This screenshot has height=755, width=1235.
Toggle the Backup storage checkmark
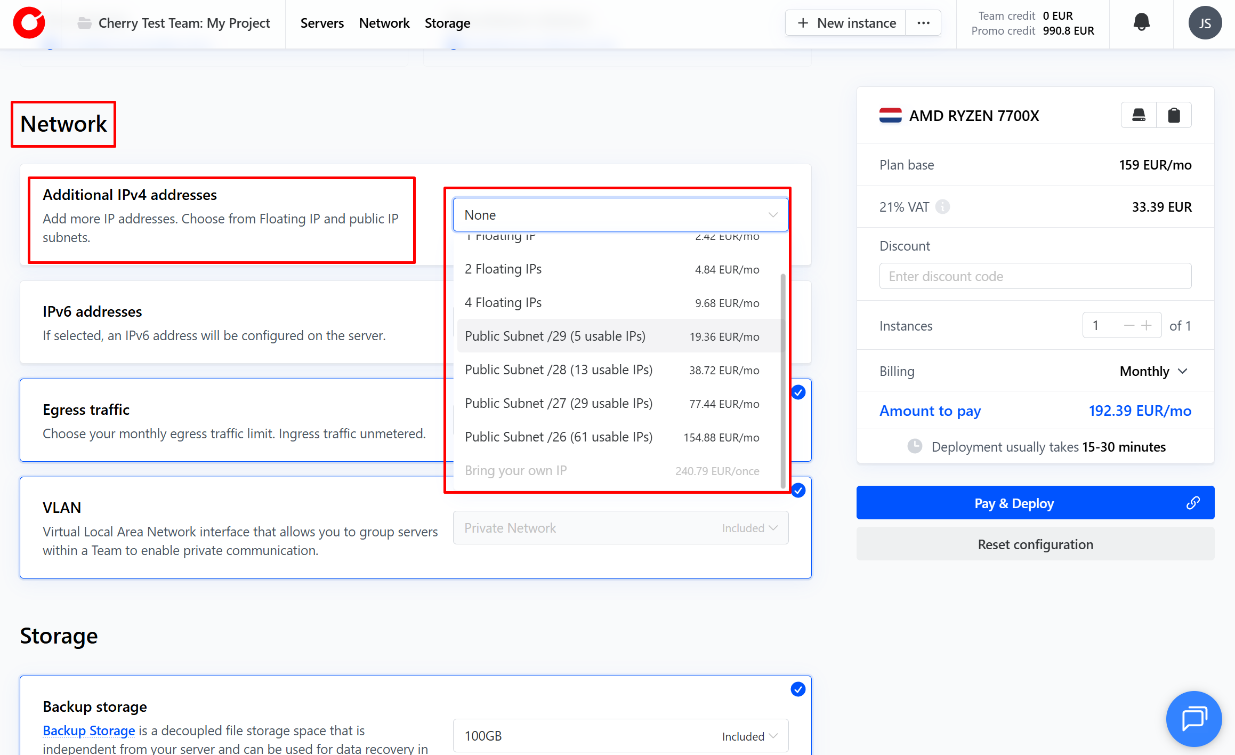(798, 689)
